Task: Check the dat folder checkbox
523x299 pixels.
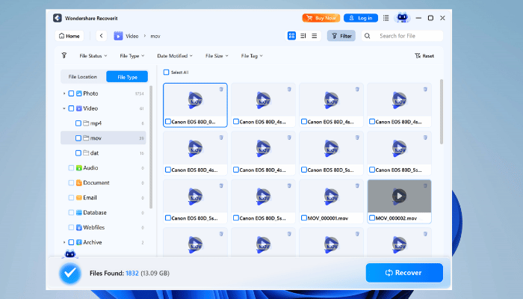Action: point(78,152)
